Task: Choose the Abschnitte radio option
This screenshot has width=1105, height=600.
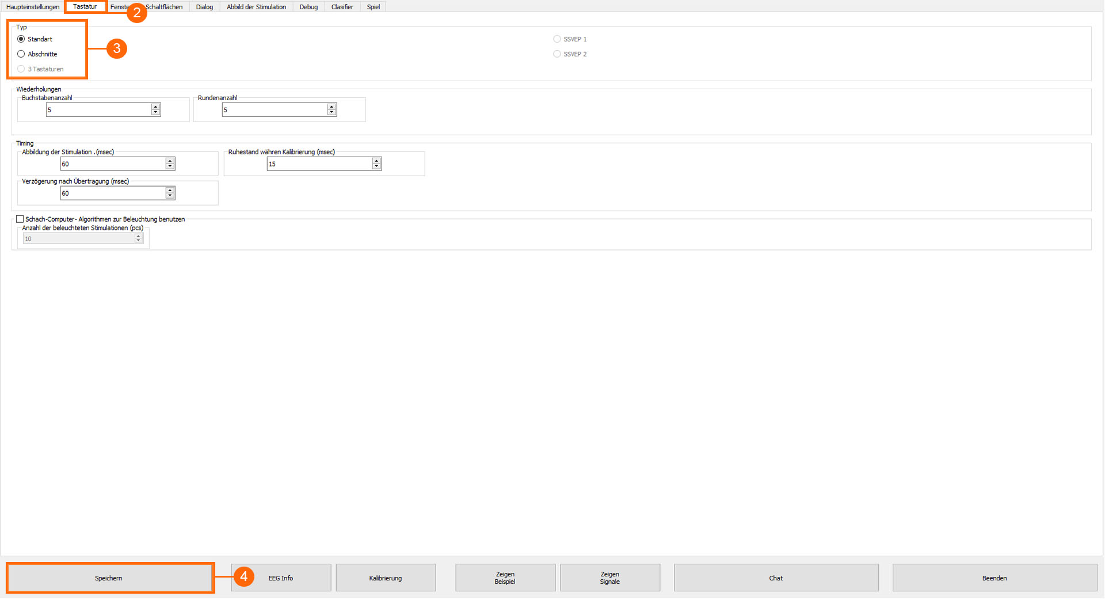Action: (21, 54)
